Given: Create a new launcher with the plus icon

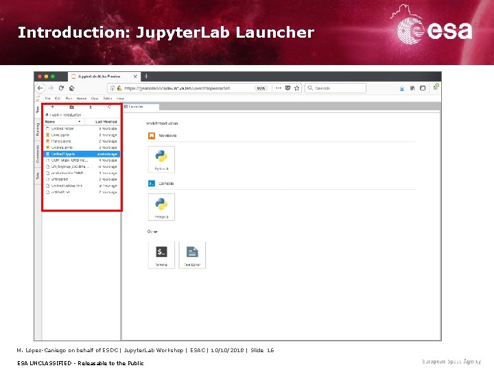Looking at the screenshot, I should click(53, 107).
